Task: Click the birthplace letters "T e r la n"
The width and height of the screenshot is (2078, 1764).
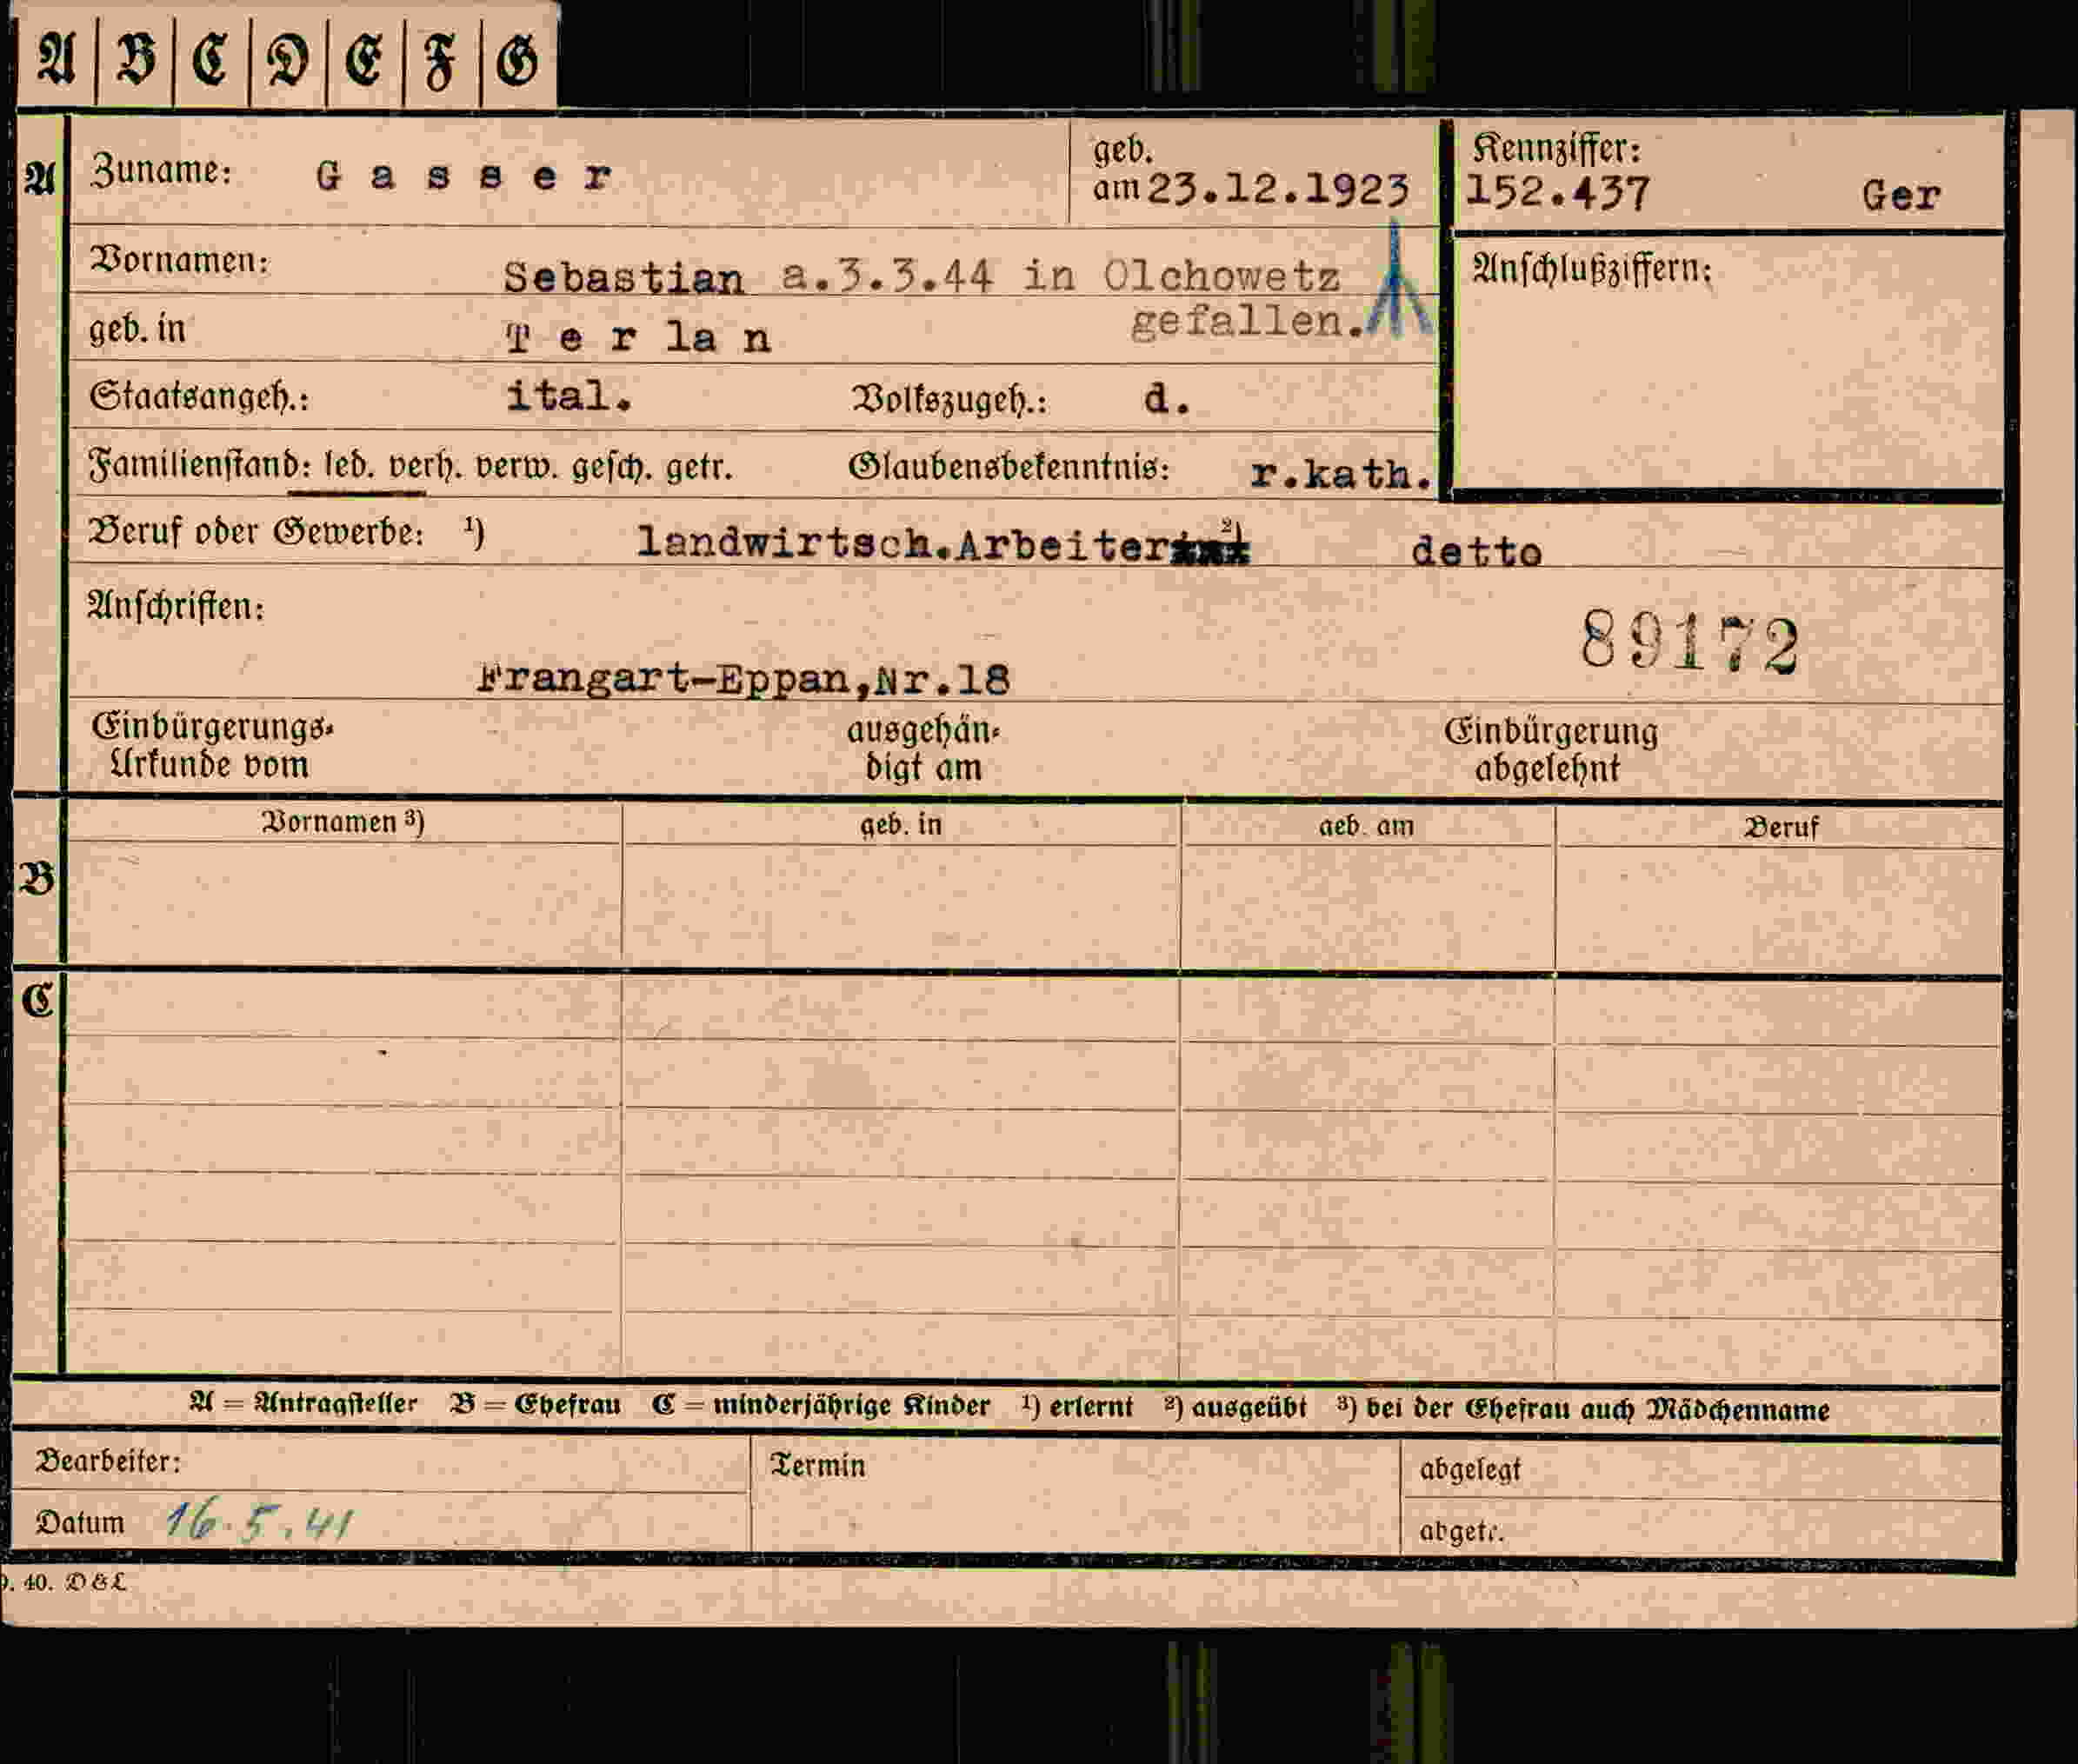Action: tap(639, 338)
